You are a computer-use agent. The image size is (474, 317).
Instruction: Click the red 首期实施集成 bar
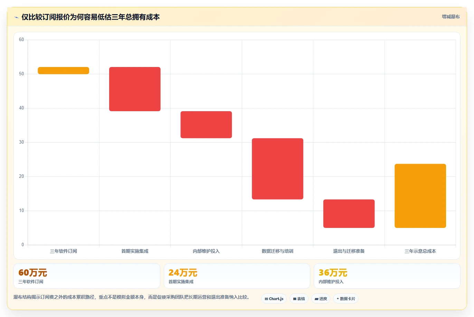coord(135,89)
